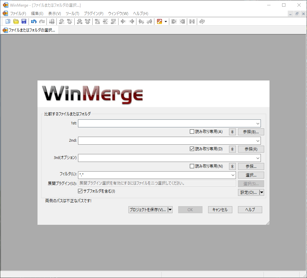Viewport: 307px width, 278px height.
Task: Click the document minimize button at the menu bar's right end
Action: [x=290, y=14]
